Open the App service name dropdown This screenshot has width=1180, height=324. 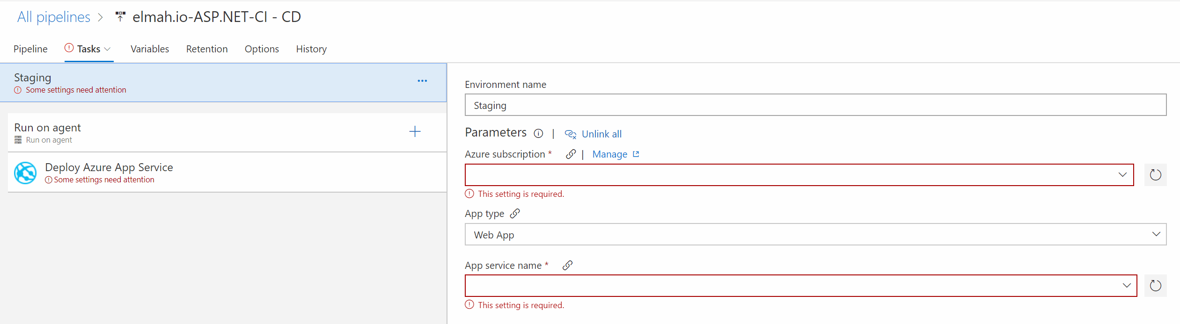tap(801, 286)
